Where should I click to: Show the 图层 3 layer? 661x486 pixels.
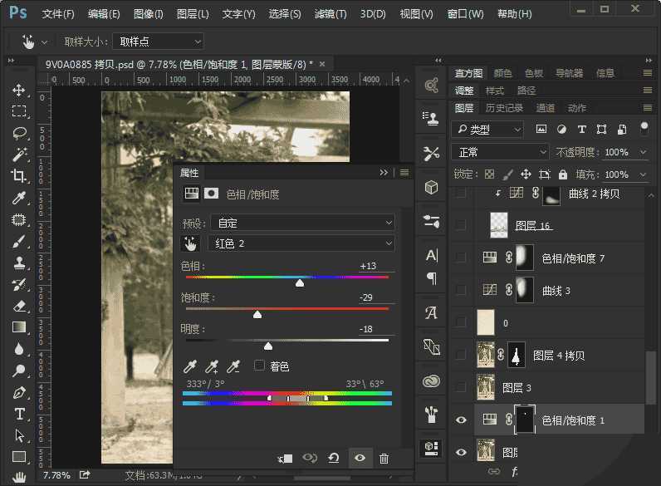(461, 387)
